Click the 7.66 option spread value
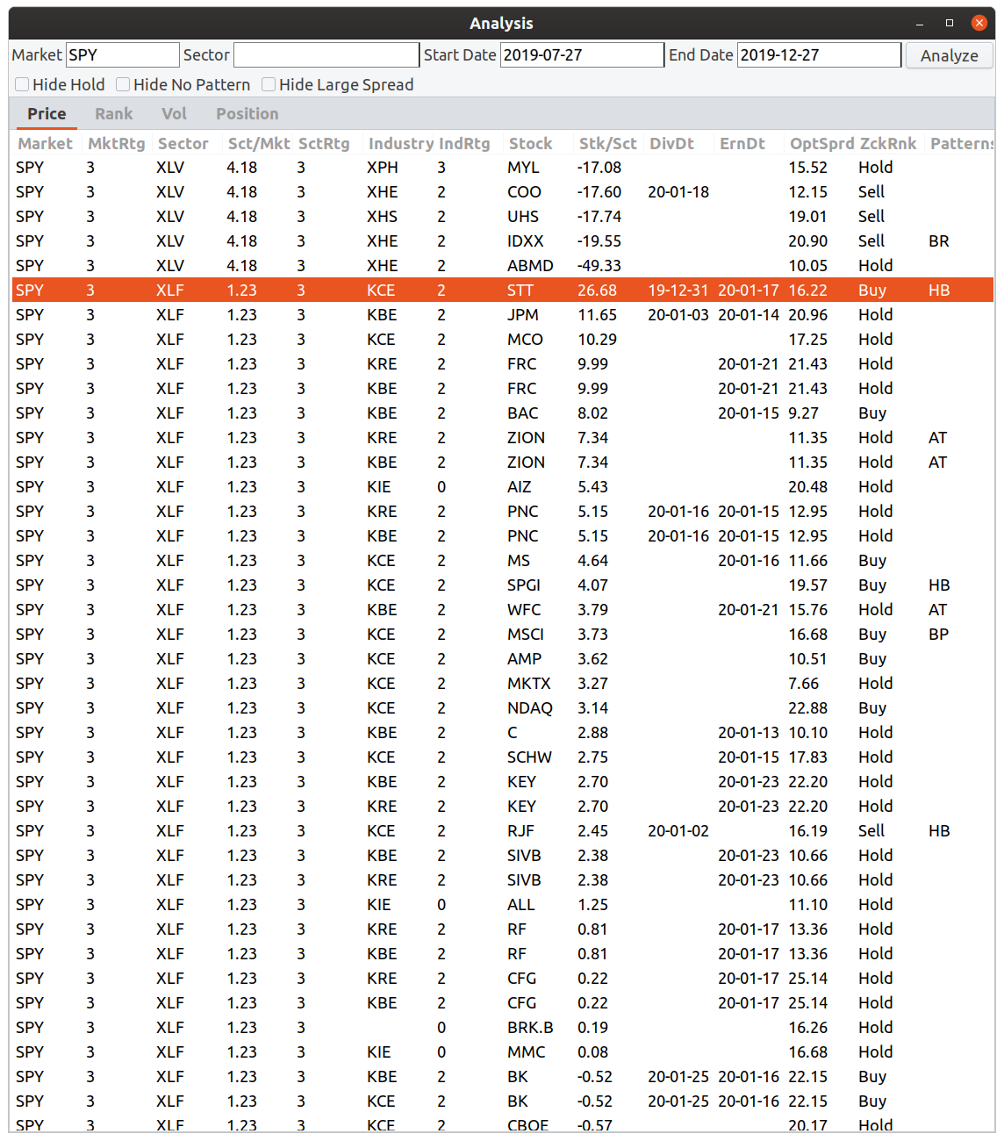Image resolution: width=1004 pixels, height=1141 pixels. (x=804, y=683)
